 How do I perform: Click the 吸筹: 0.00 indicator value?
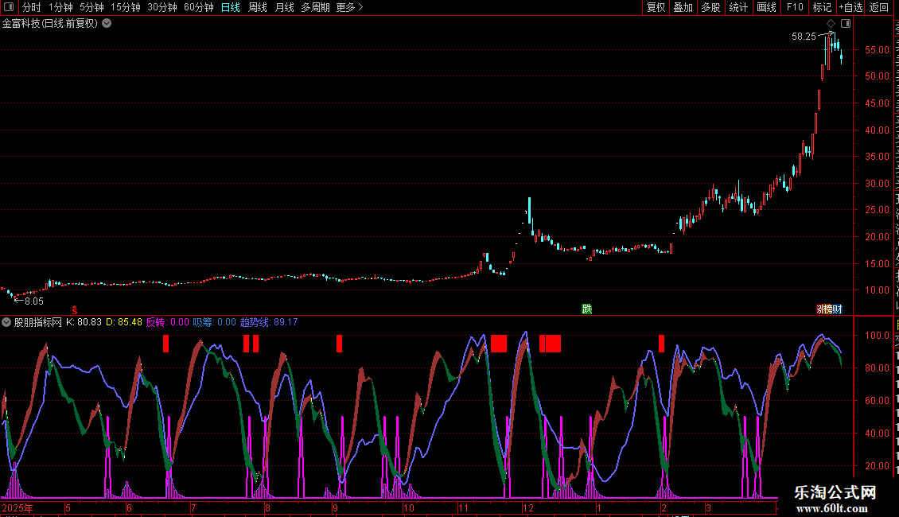215,322
